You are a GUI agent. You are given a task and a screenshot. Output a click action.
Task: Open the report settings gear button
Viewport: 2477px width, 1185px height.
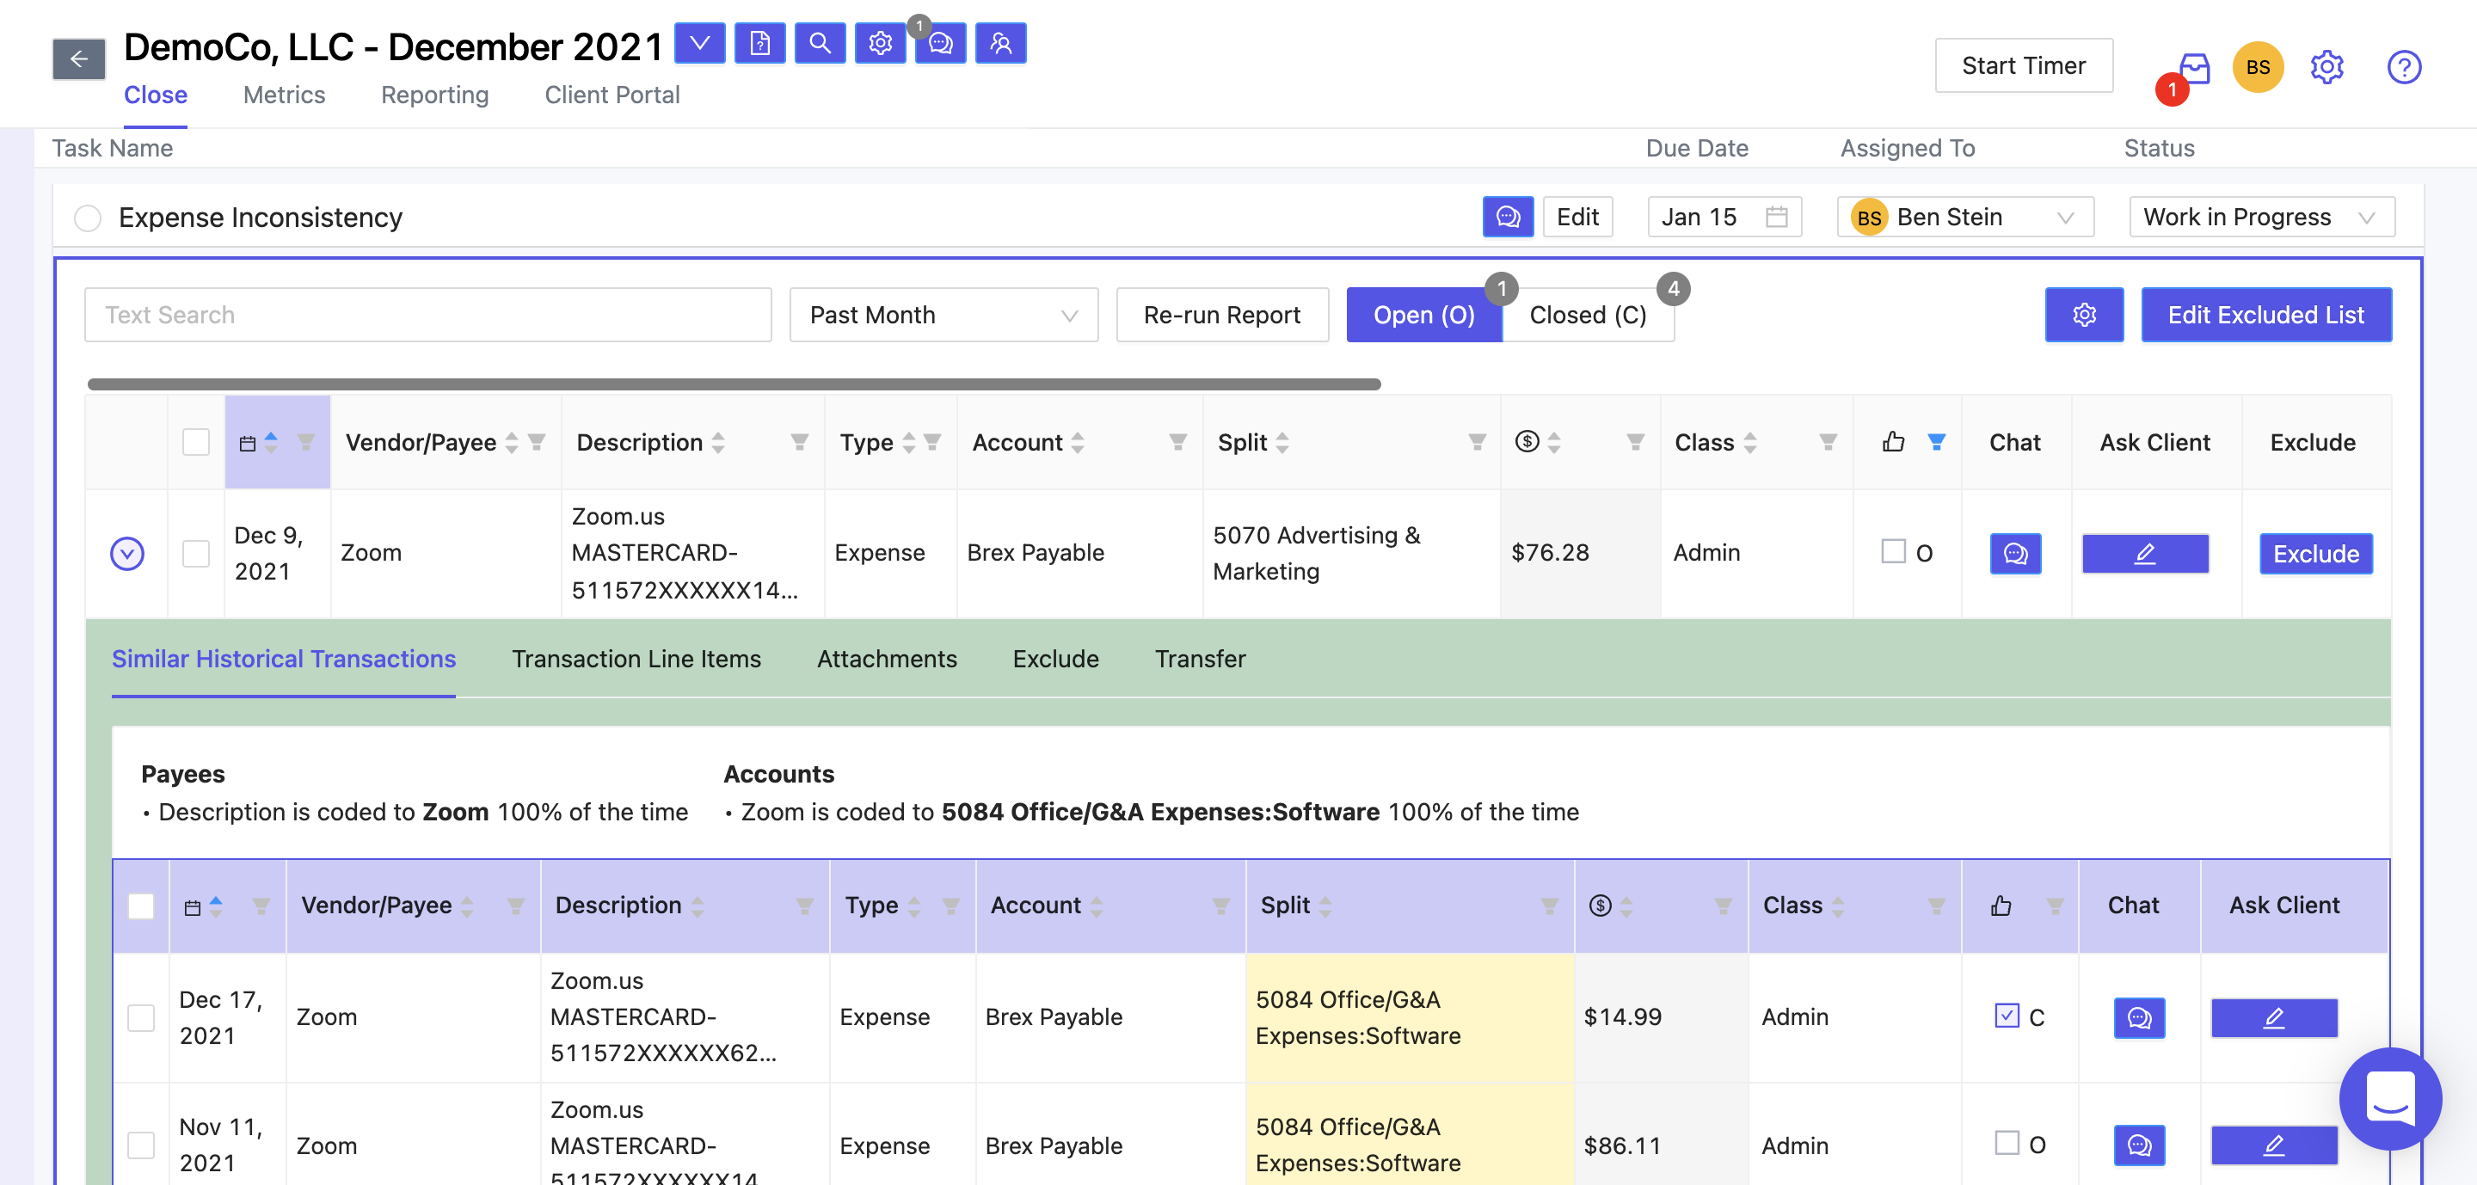pos(2084,316)
